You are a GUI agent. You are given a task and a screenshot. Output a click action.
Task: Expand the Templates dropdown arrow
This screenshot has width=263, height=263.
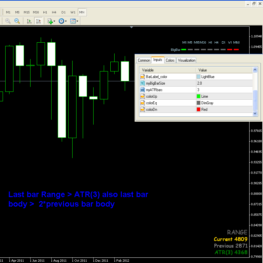pyautogui.click(x=77, y=21)
